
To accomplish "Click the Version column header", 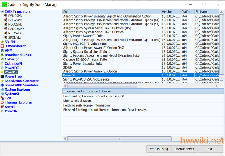I will (x=170, y=12).
